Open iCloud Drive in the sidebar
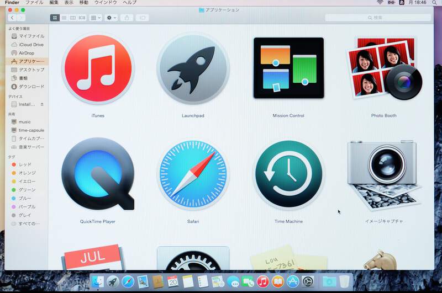Image resolution: width=442 pixels, height=293 pixels. [27, 45]
